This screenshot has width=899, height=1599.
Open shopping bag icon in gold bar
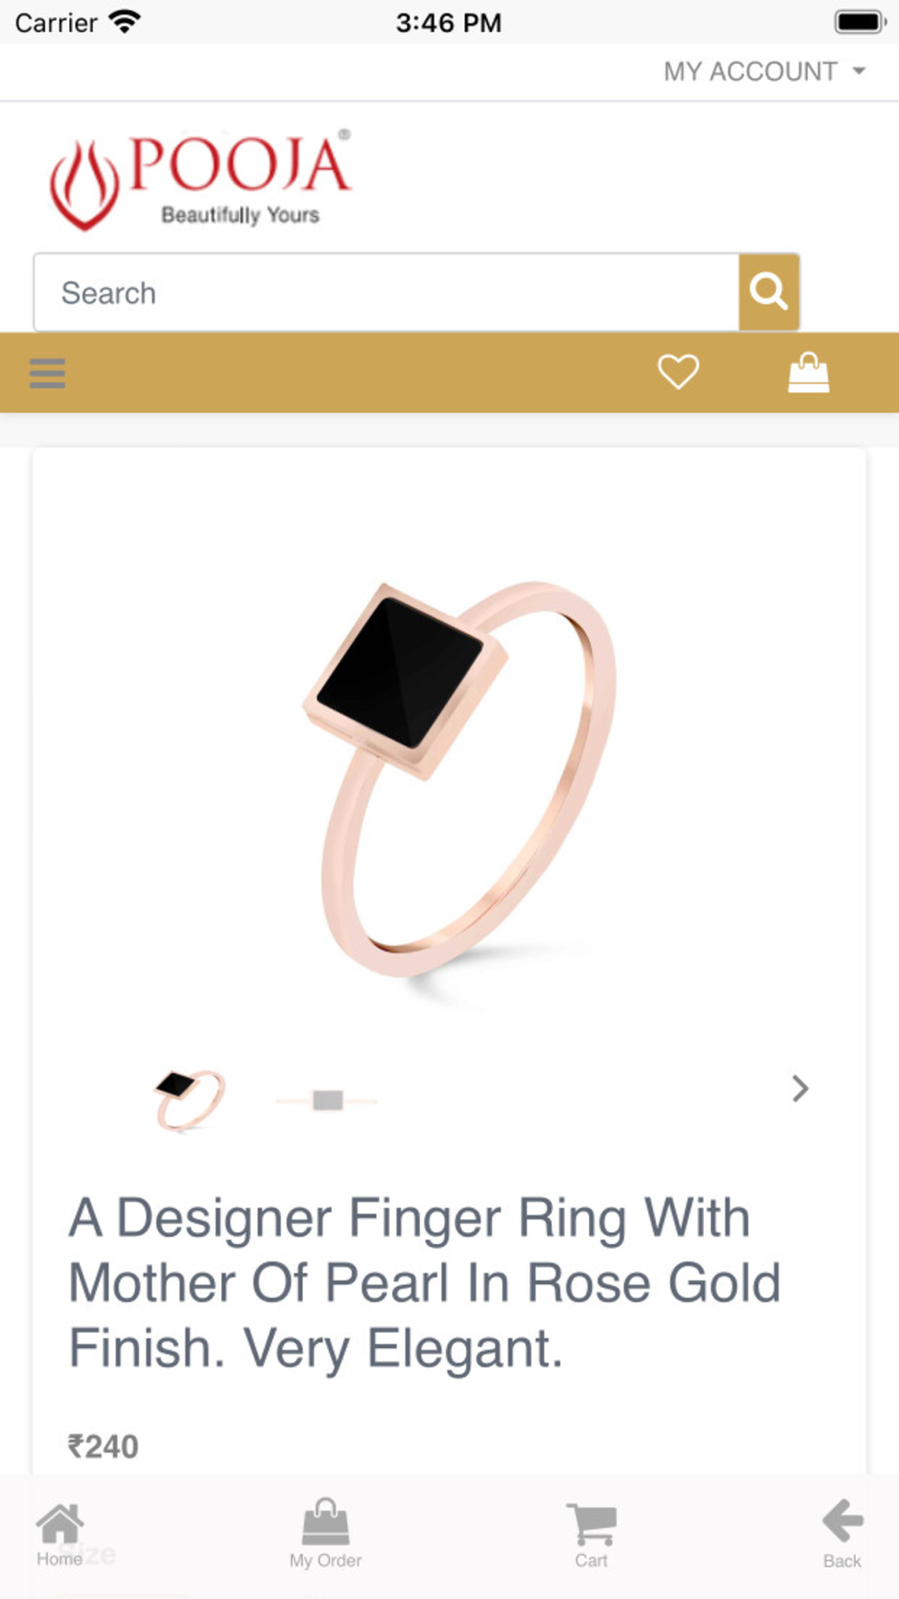click(808, 372)
